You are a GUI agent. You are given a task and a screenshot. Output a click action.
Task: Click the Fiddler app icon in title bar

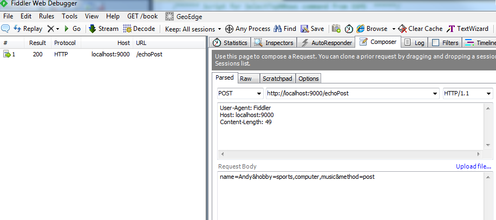coord(4,4)
